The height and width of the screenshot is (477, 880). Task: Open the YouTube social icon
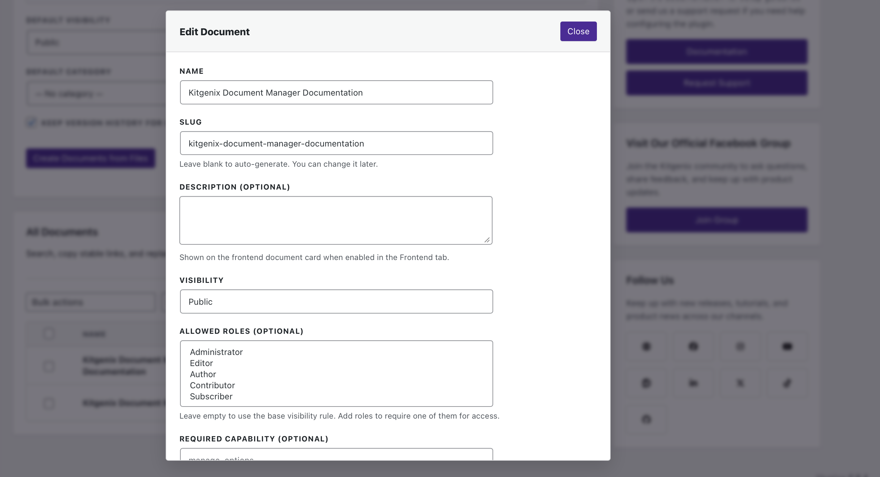pyautogui.click(x=787, y=346)
